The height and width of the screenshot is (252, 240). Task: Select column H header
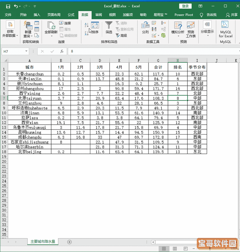pos(178,61)
